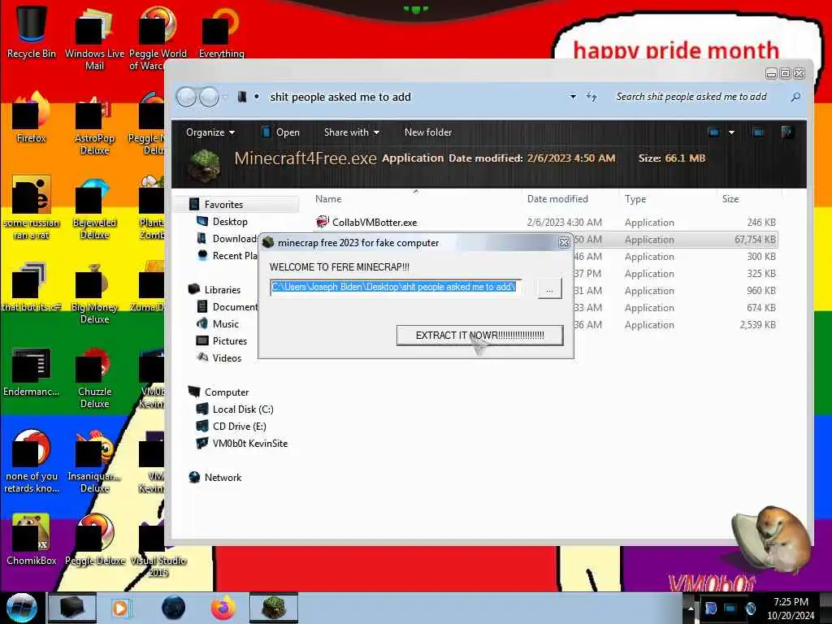Click the Windows Start orb

[21, 608]
